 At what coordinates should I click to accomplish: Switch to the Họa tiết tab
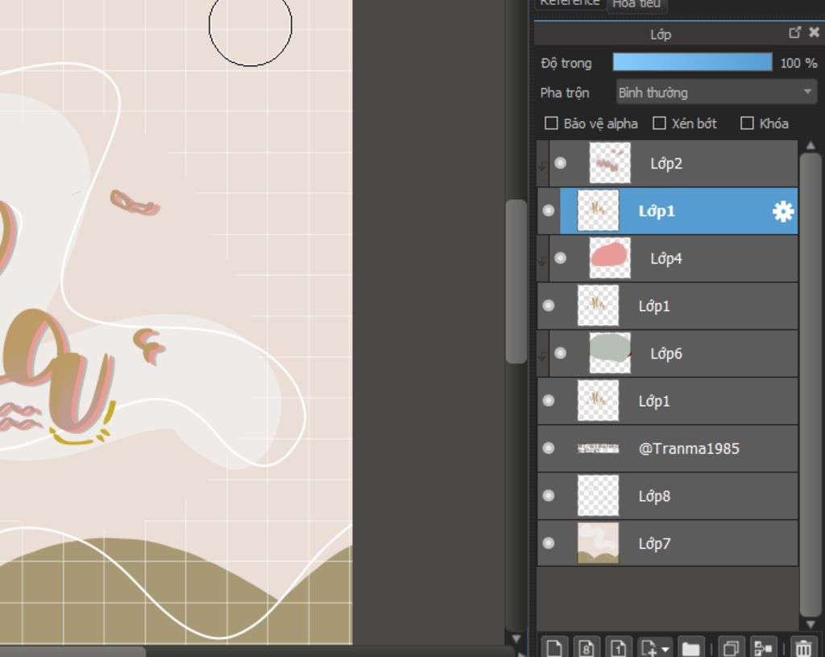636,4
